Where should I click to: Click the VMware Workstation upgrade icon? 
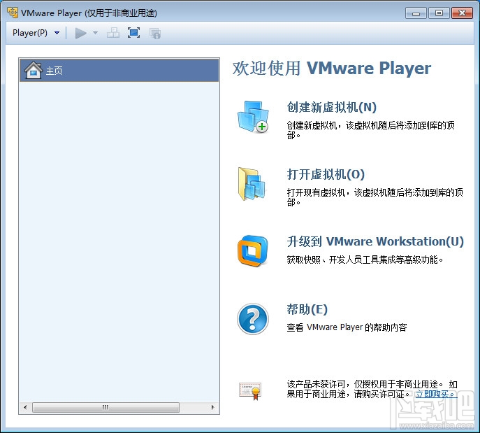tap(252, 250)
